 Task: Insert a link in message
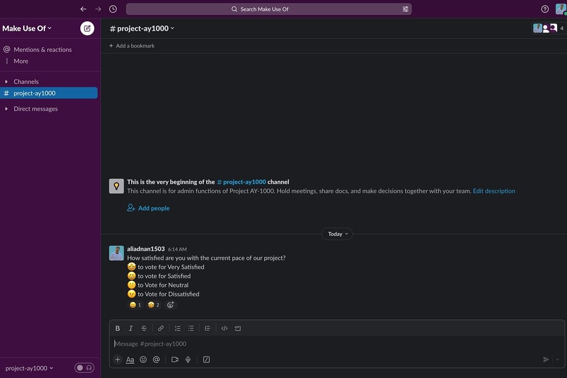pos(161,328)
